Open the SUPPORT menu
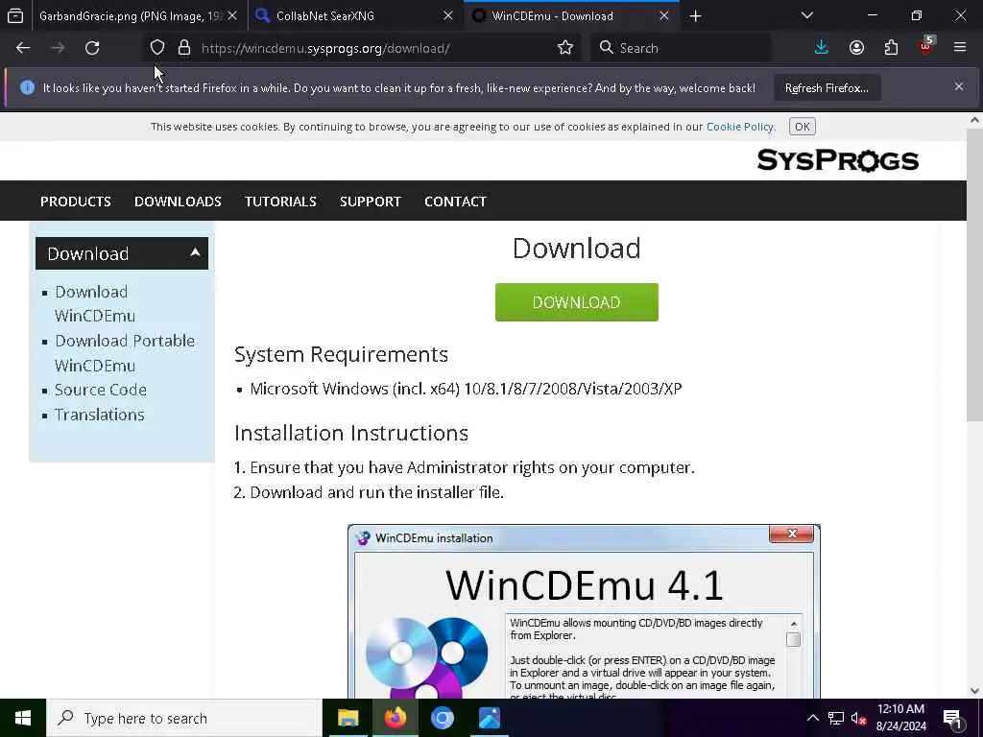The height and width of the screenshot is (737, 983). [x=370, y=202]
